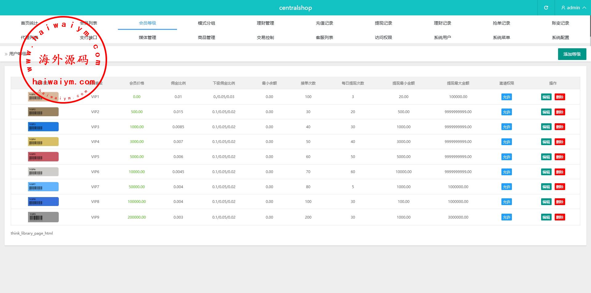Screen dimensions: 591x293
Task: Click the VIP9 gray card image
Action: coord(43,217)
